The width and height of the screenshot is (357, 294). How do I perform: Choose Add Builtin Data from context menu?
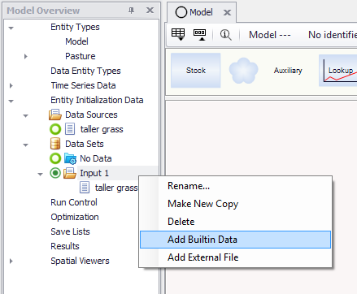pyautogui.click(x=235, y=240)
